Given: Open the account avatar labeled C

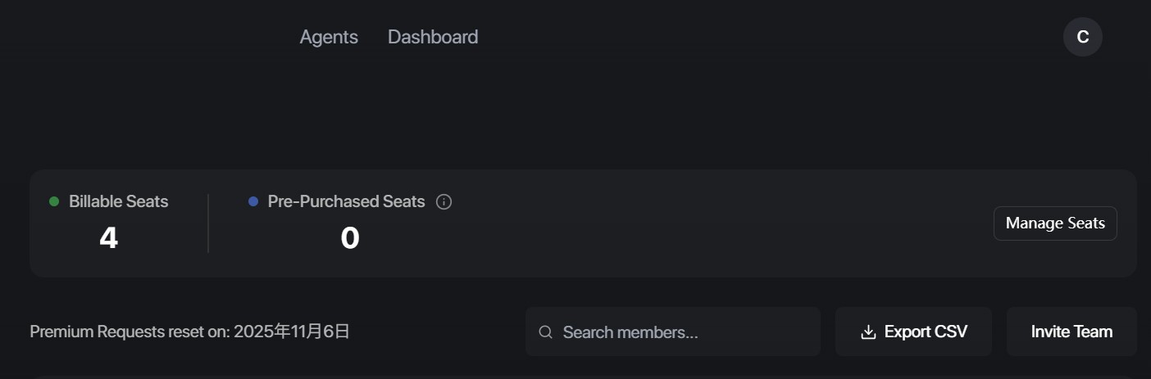Looking at the screenshot, I should [1082, 37].
